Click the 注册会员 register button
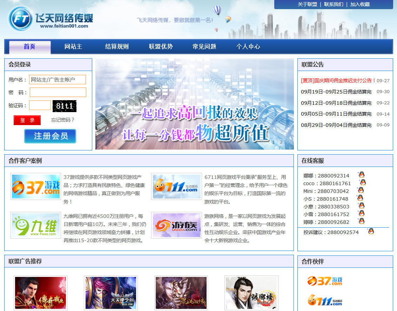 pyautogui.click(x=50, y=136)
